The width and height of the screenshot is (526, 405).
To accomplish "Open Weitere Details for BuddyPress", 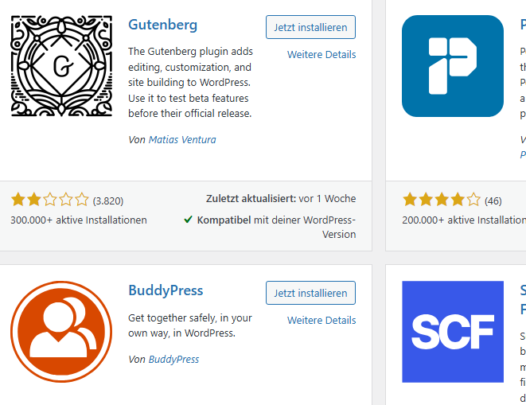I will point(321,321).
